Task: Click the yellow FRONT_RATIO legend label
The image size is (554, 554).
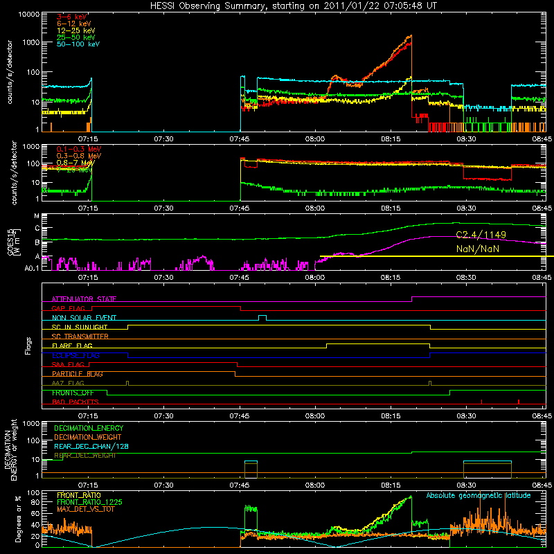Action: click(x=79, y=495)
